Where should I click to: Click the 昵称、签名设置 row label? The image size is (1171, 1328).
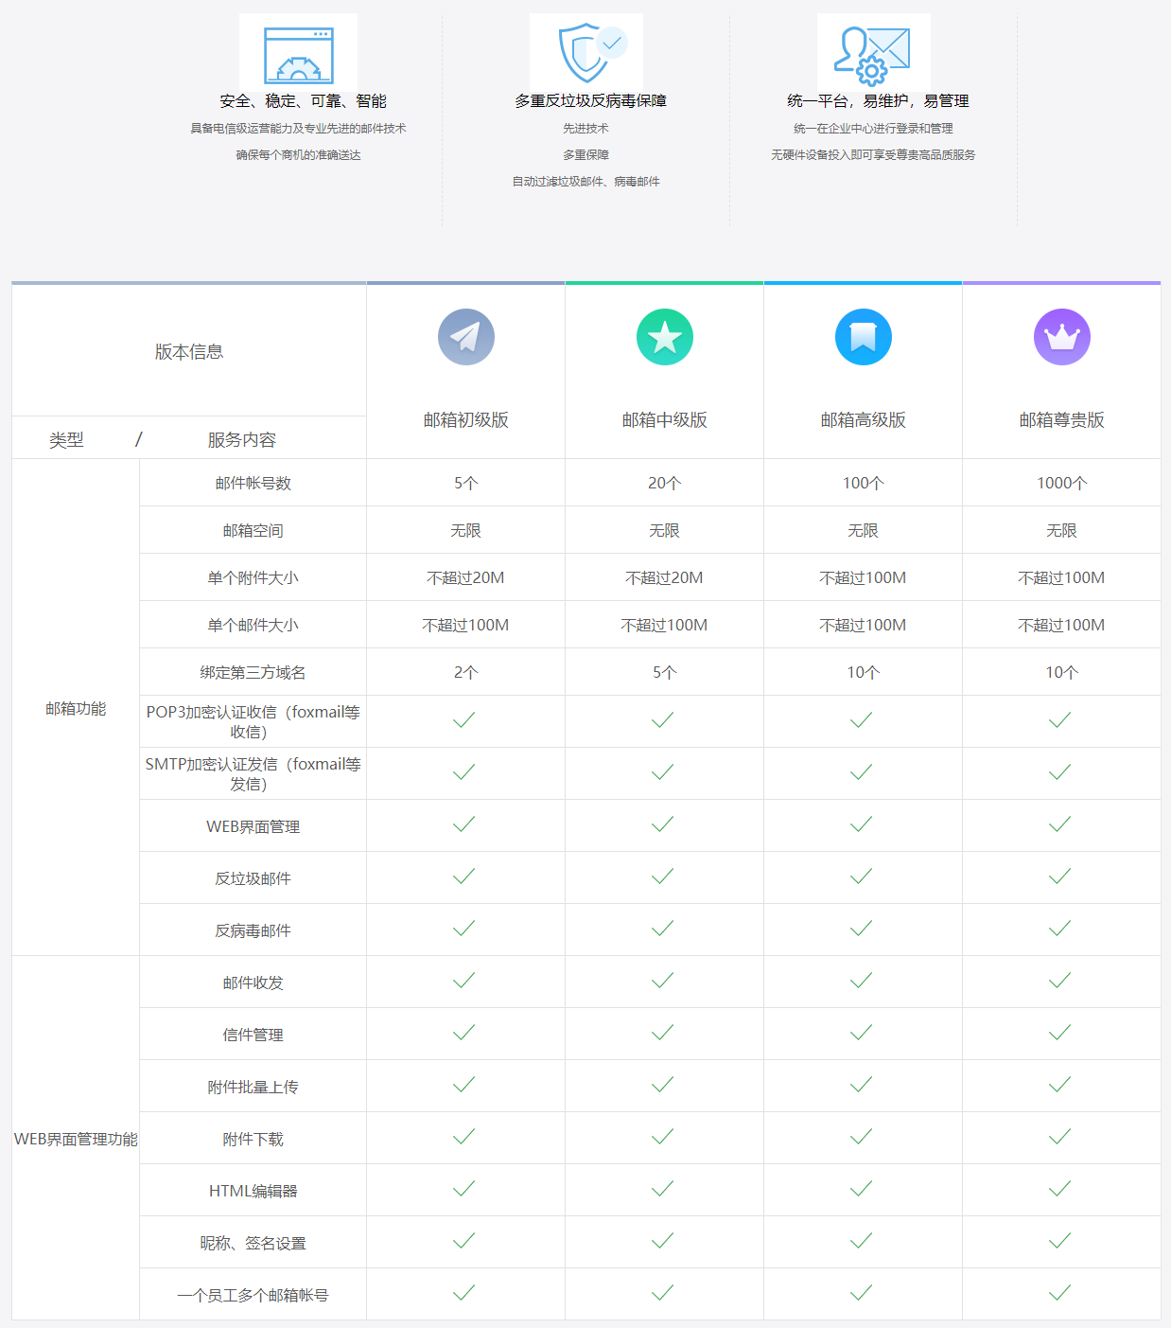click(253, 1244)
